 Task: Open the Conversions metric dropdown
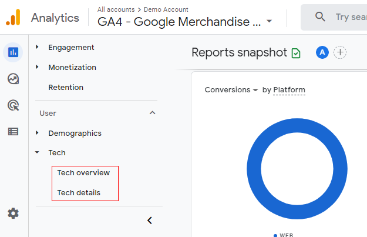[231, 90]
